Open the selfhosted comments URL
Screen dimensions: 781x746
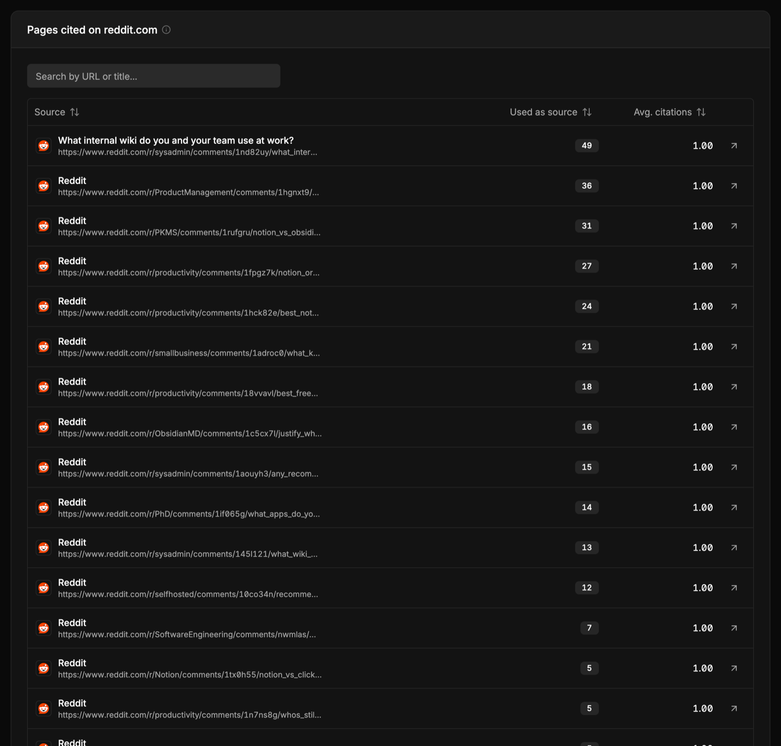coord(188,594)
